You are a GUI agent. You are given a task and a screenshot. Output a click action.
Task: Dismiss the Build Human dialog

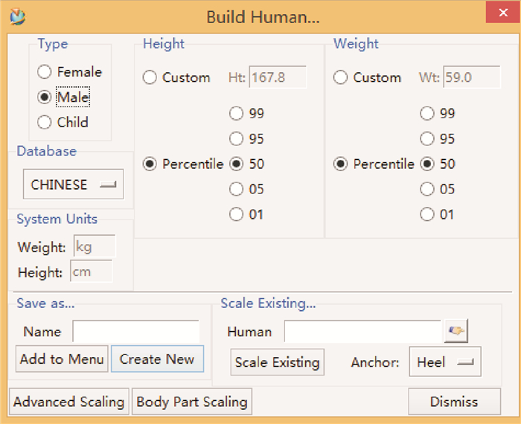454,402
